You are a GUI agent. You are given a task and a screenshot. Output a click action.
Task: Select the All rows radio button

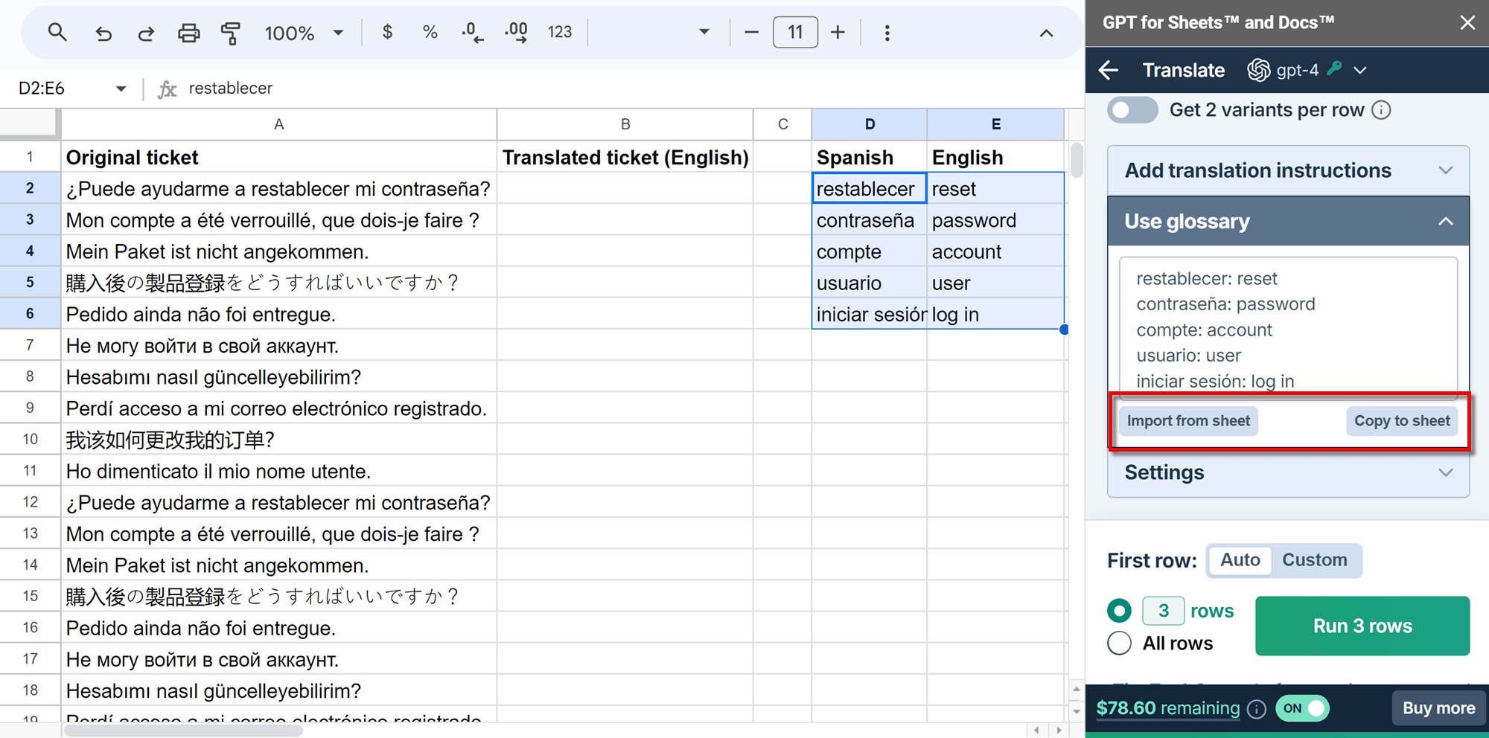click(x=1119, y=643)
